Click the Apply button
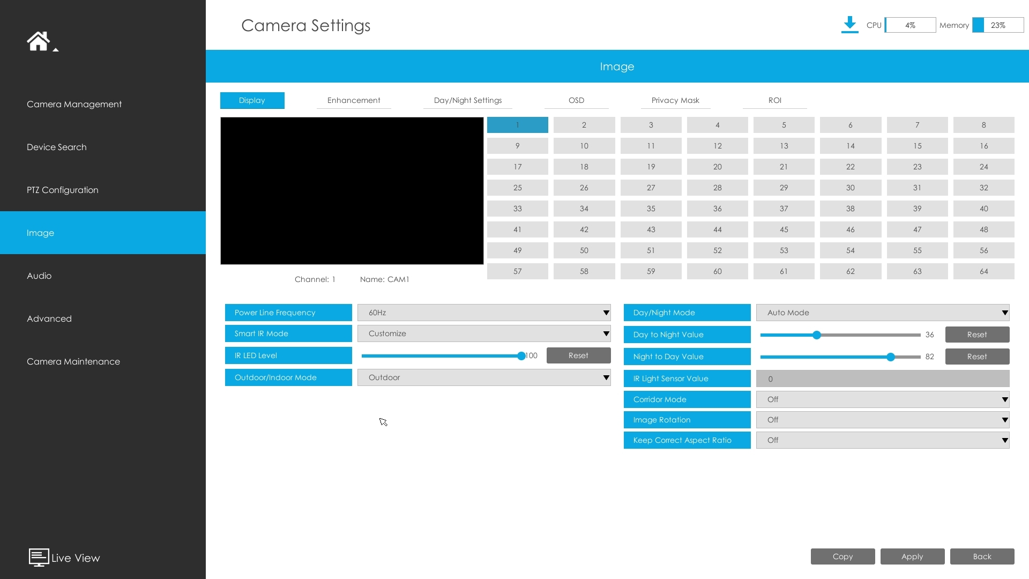Viewport: 1029px width, 579px height. (x=912, y=556)
